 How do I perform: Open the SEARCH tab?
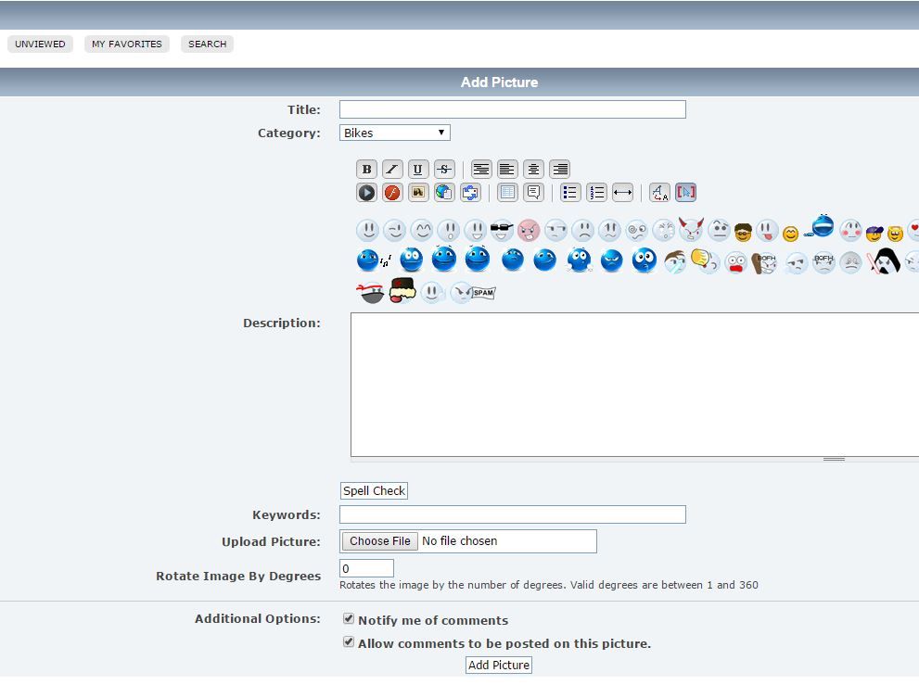[x=207, y=44]
